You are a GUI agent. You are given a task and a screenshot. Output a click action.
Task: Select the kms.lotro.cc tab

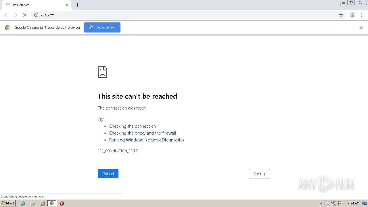click(37, 5)
